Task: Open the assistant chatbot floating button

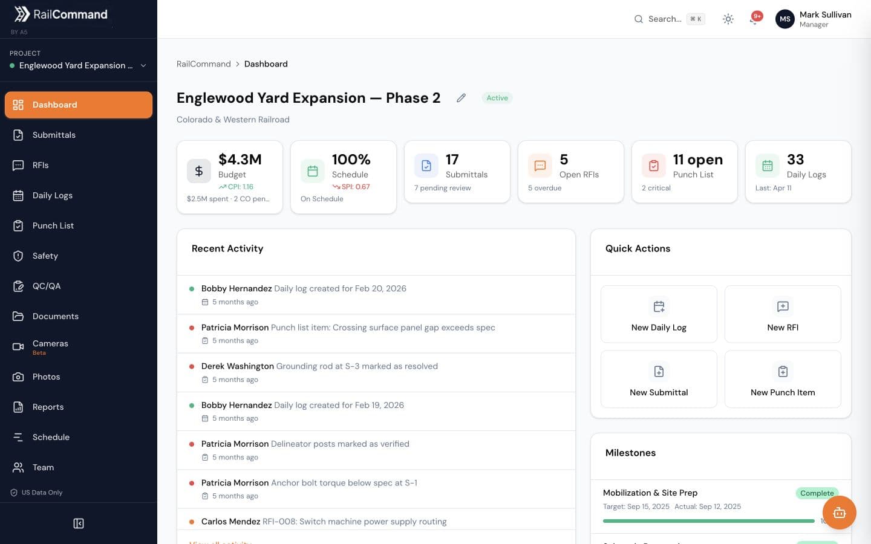Action: click(x=839, y=513)
